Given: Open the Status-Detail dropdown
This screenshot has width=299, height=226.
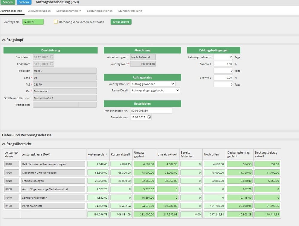Looking at the screenshot, I should tap(155, 90).
